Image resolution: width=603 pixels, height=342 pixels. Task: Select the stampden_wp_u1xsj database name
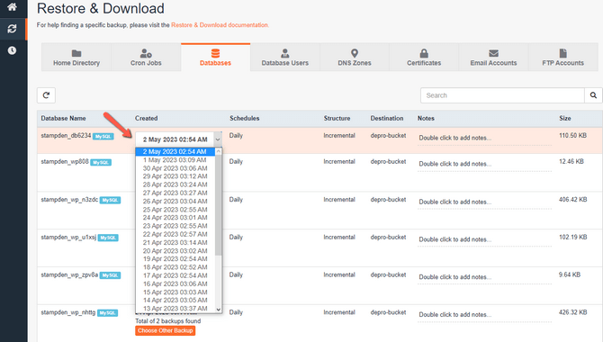[68, 237]
